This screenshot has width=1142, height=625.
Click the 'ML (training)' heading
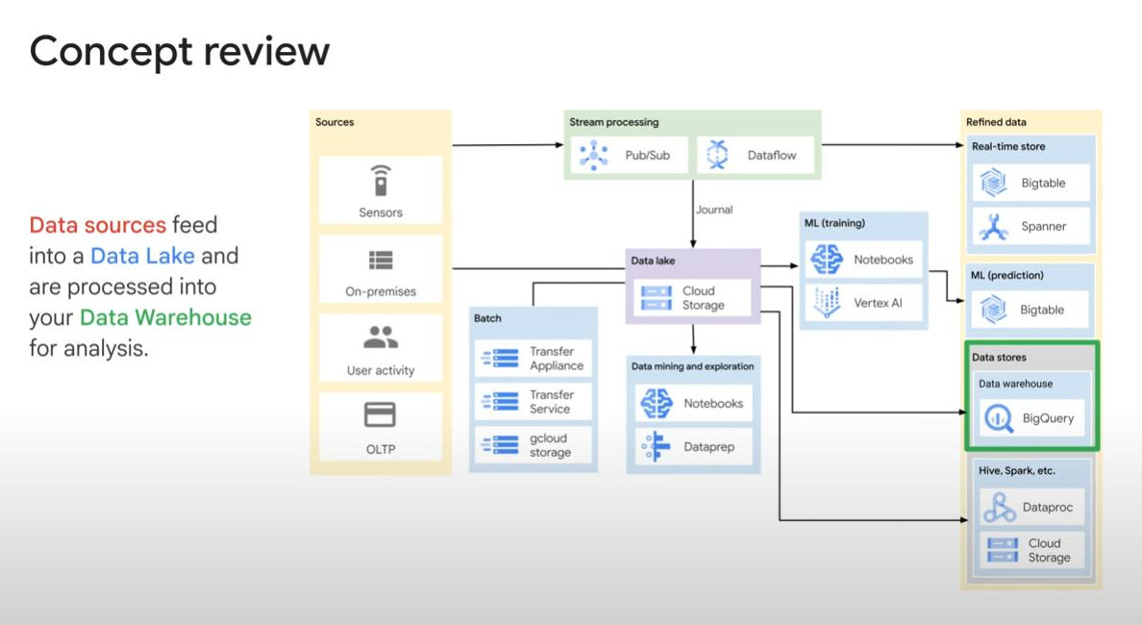click(x=834, y=223)
